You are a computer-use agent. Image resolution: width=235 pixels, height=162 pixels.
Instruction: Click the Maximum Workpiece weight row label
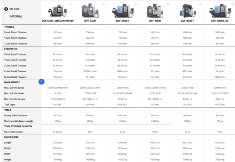(19, 121)
